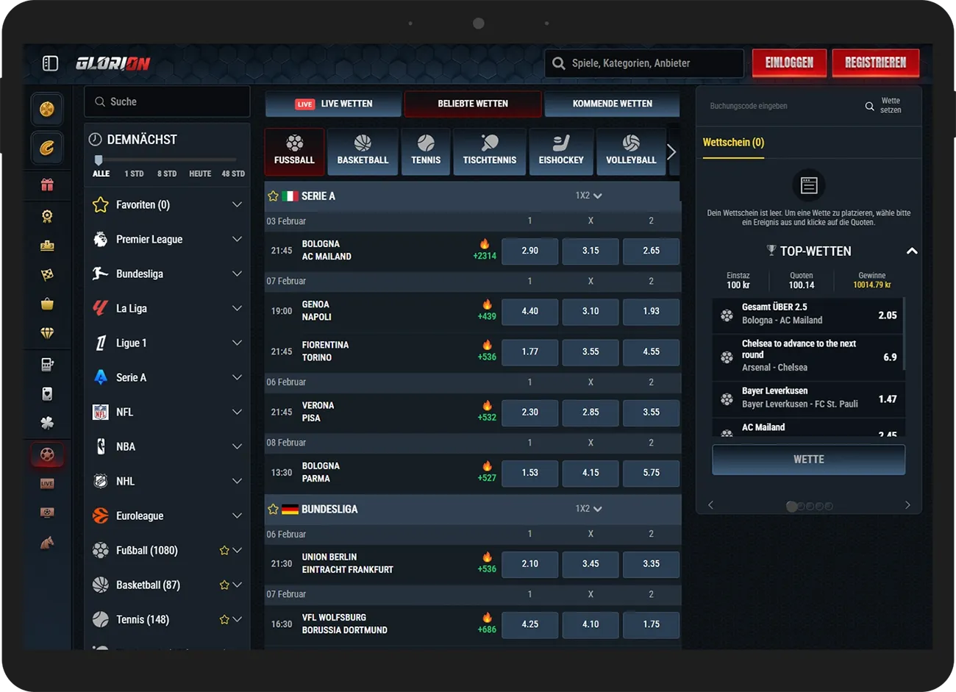Click the first carousel dot under WETTE button

tap(791, 507)
